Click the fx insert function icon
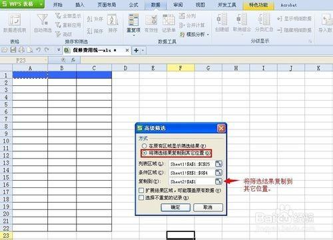The height and width of the screenshot is (240, 333). tap(73, 60)
